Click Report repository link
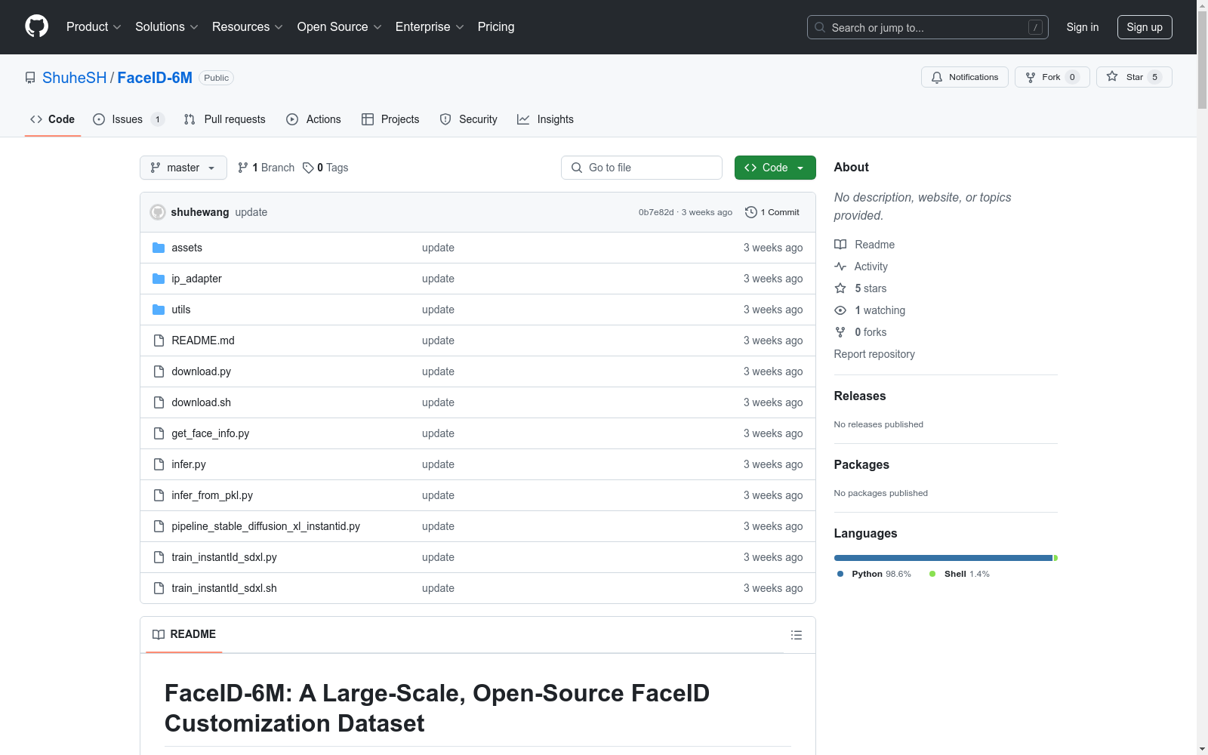 pyautogui.click(x=874, y=354)
